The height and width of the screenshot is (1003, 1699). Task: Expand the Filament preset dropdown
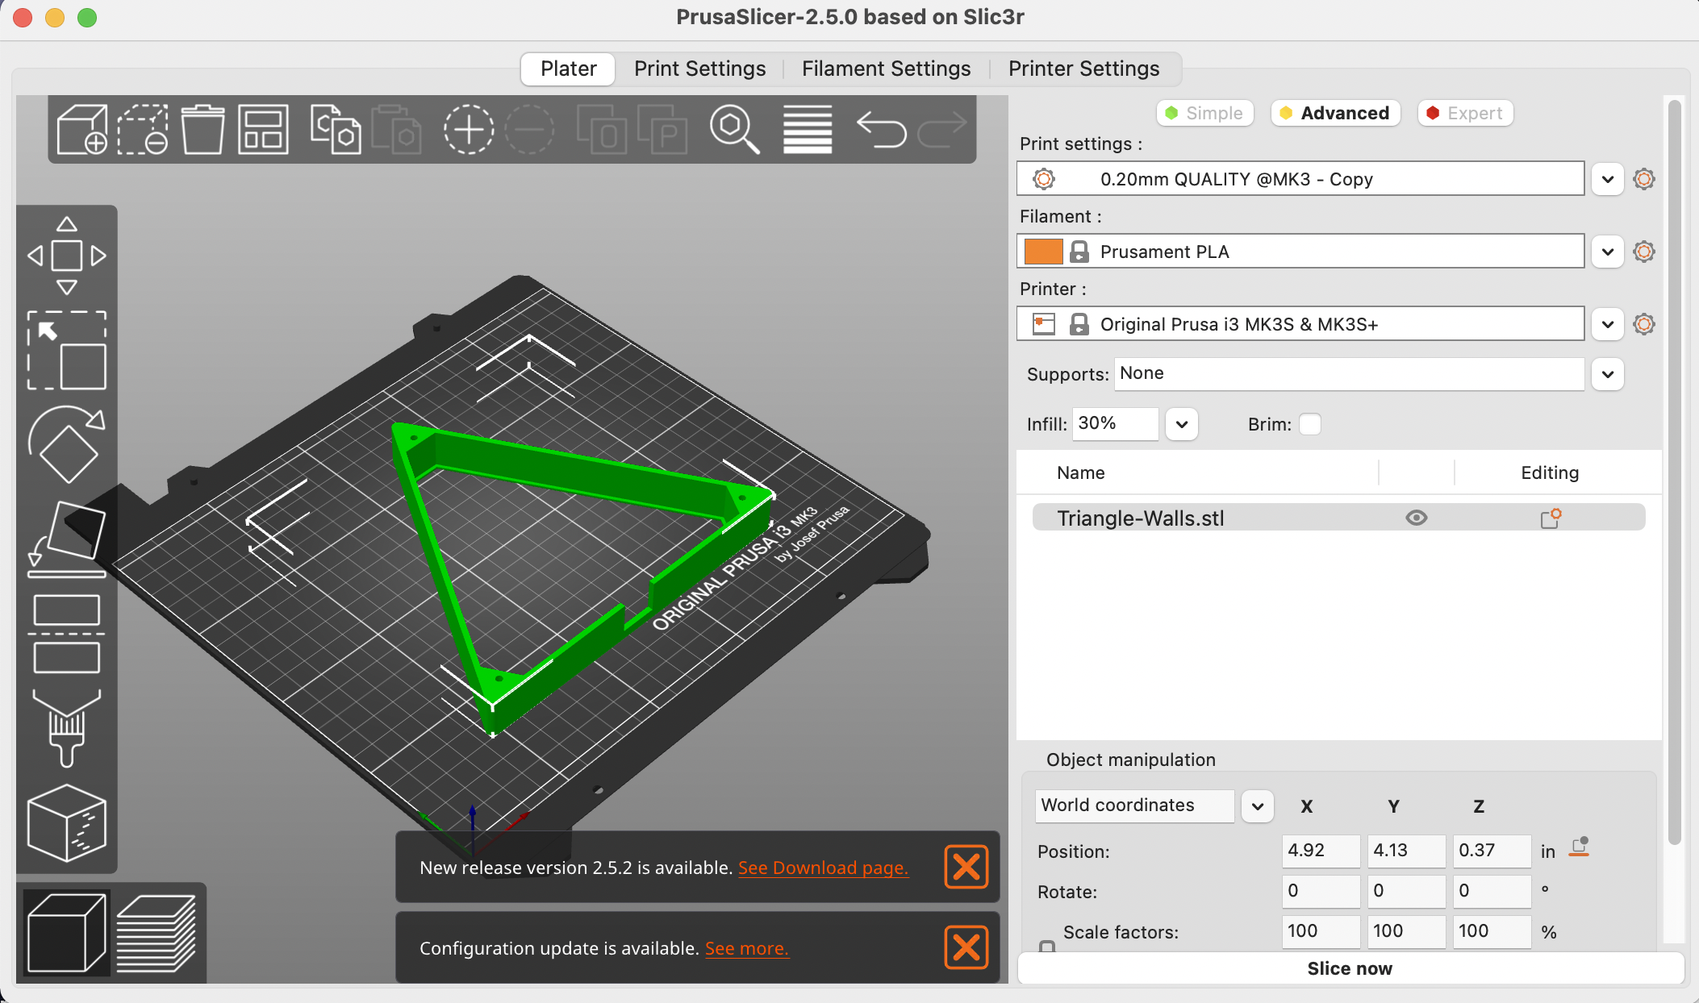tap(1608, 252)
